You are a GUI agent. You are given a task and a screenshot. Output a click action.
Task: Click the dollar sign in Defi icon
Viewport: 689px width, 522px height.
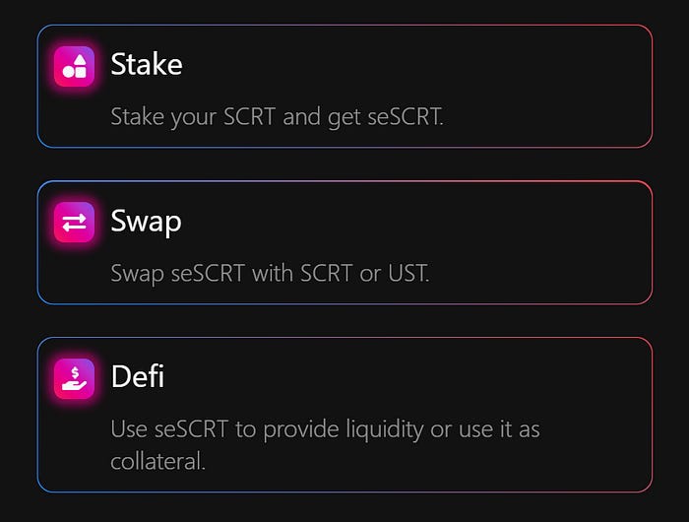(x=75, y=373)
